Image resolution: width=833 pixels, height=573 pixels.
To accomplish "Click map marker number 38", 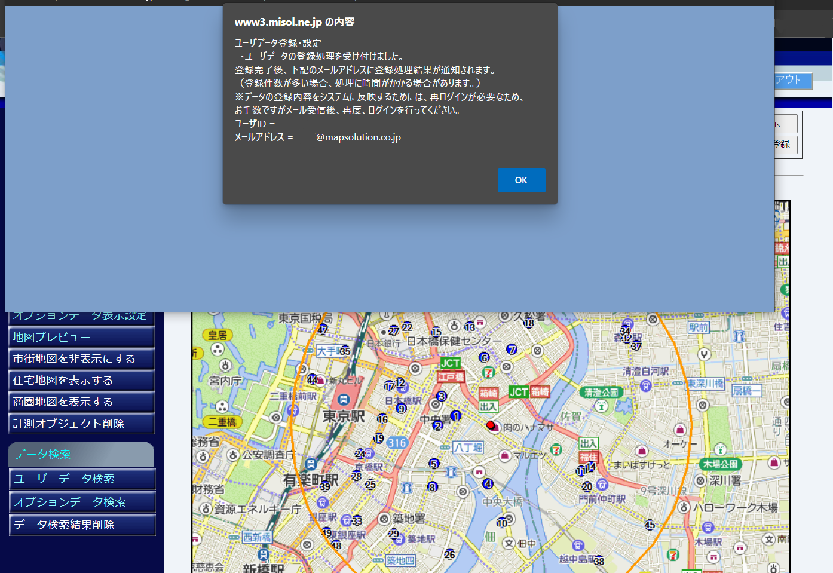I will pyautogui.click(x=599, y=561).
